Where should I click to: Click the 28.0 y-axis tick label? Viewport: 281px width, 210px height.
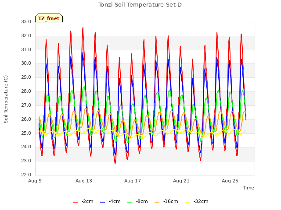tap(26, 91)
